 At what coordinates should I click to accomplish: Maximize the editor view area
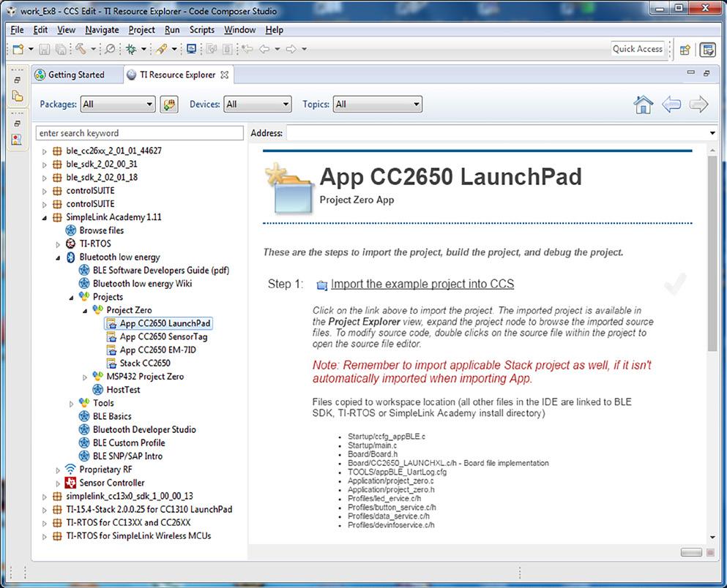707,72
